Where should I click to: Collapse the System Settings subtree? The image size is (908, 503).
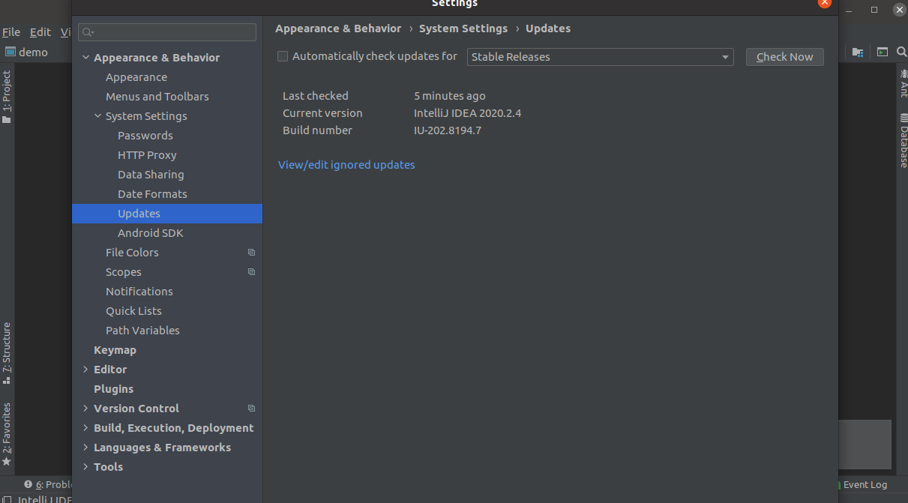pos(97,116)
